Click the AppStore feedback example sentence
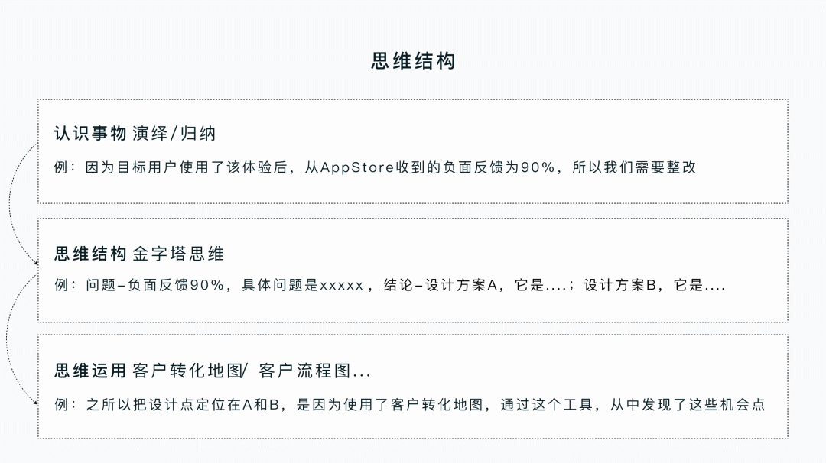The width and height of the screenshot is (826, 463). 375,167
